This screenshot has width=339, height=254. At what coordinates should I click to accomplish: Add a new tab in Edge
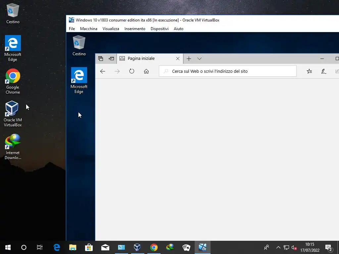pos(189,59)
